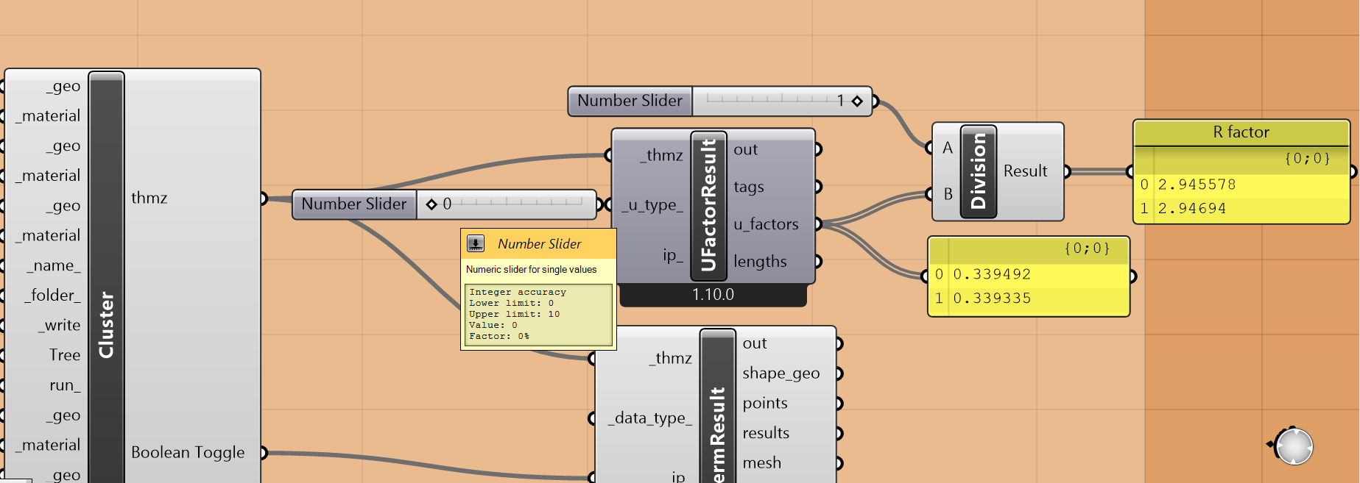Select value 2.945578 in the R factor panel
Image resolution: width=1360 pixels, height=483 pixels.
1197,185
